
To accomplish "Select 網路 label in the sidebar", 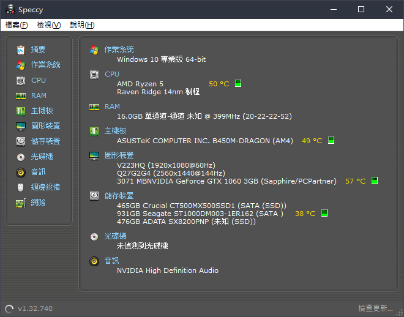I will tap(38, 203).
